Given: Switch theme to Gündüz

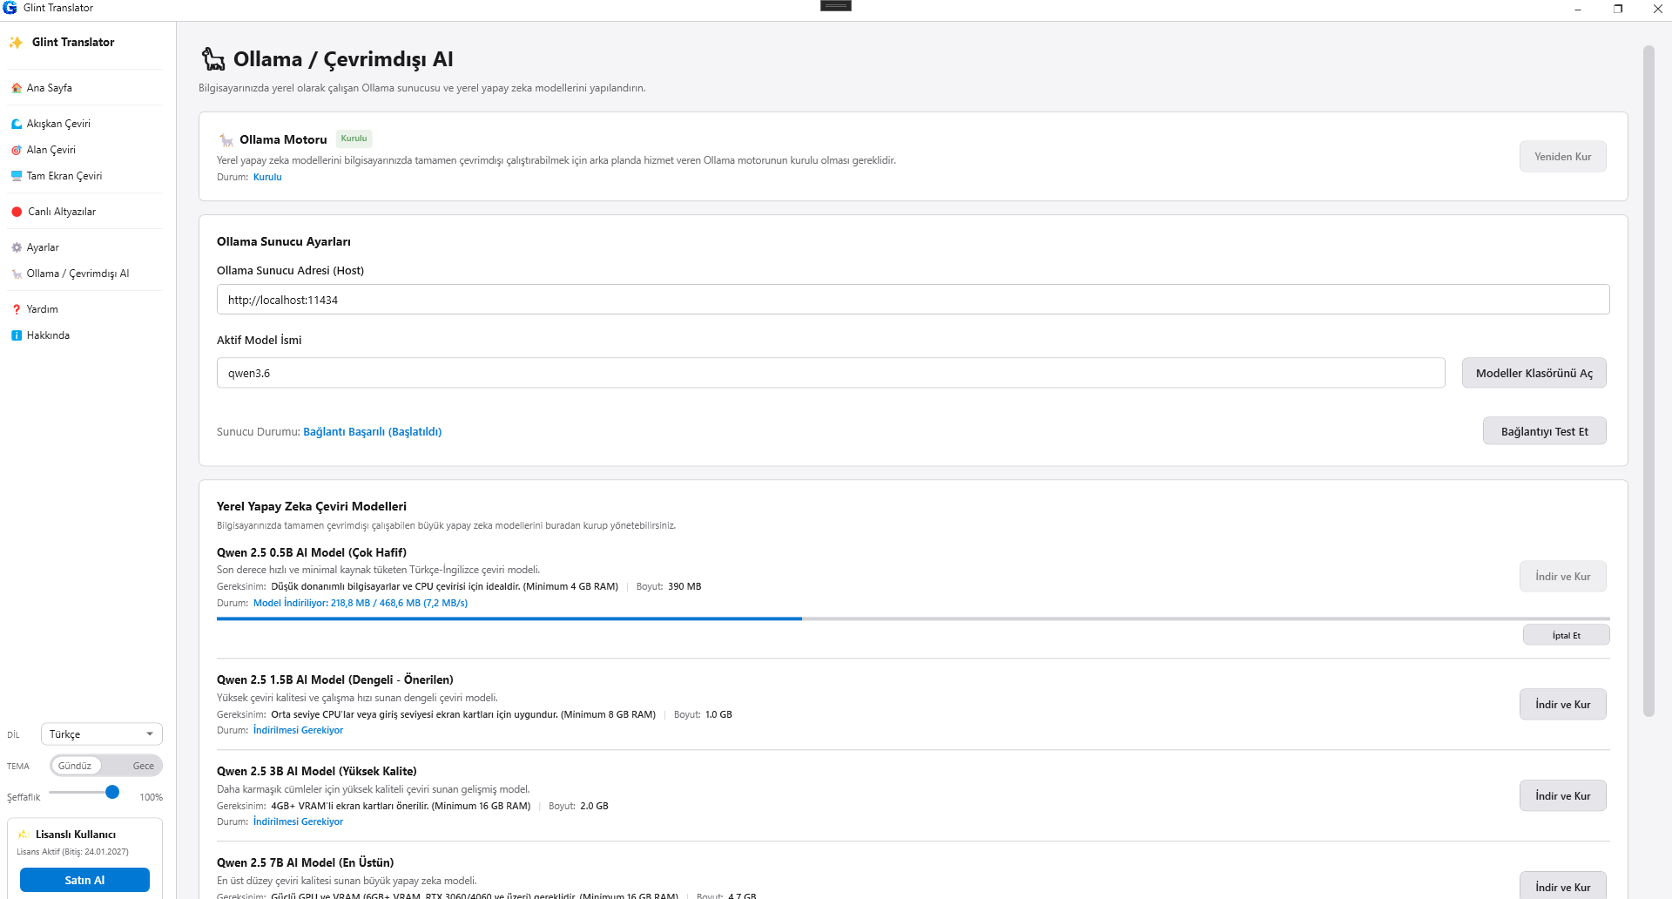Looking at the screenshot, I should pyautogui.click(x=75, y=766).
